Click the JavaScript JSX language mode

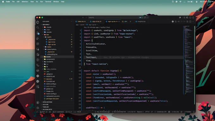[x=162, y=112]
